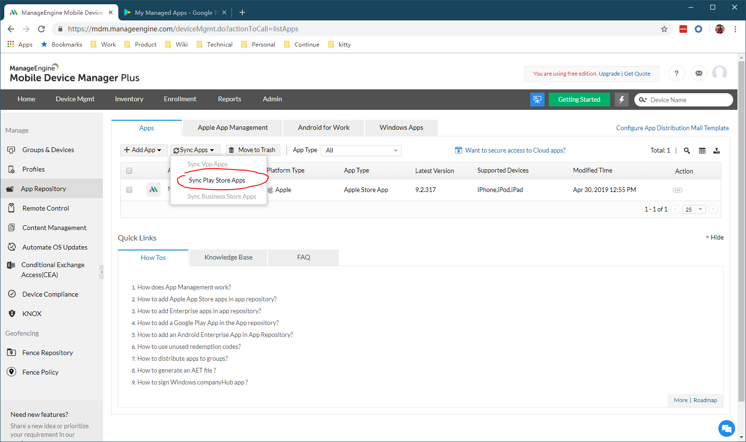The height and width of the screenshot is (442, 746).
Task: Click the export icon in app list
Action: pos(717,151)
